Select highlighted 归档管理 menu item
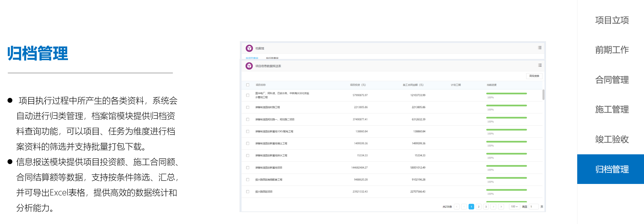 [x=611, y=169]
